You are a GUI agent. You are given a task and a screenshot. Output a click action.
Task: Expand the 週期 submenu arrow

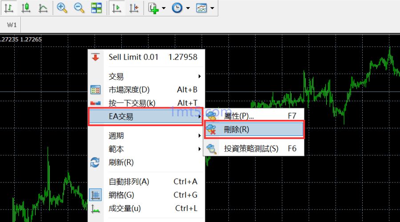[200, 135]
